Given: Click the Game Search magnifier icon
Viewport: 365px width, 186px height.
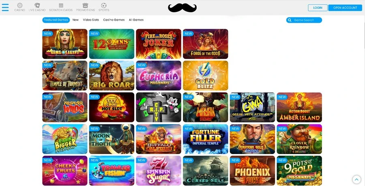Looking at the screenshot, I should coord(290,20).
